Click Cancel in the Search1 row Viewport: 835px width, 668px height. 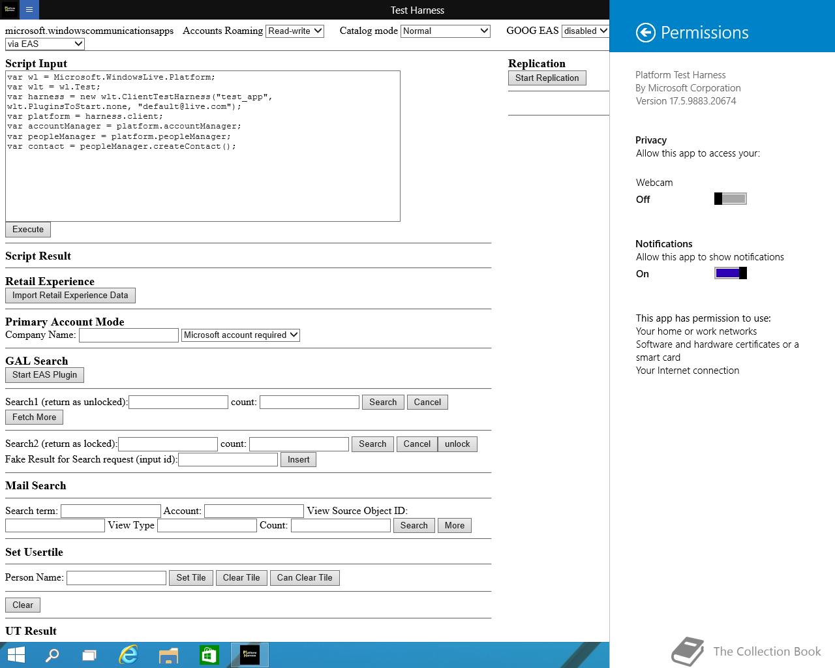427,402
